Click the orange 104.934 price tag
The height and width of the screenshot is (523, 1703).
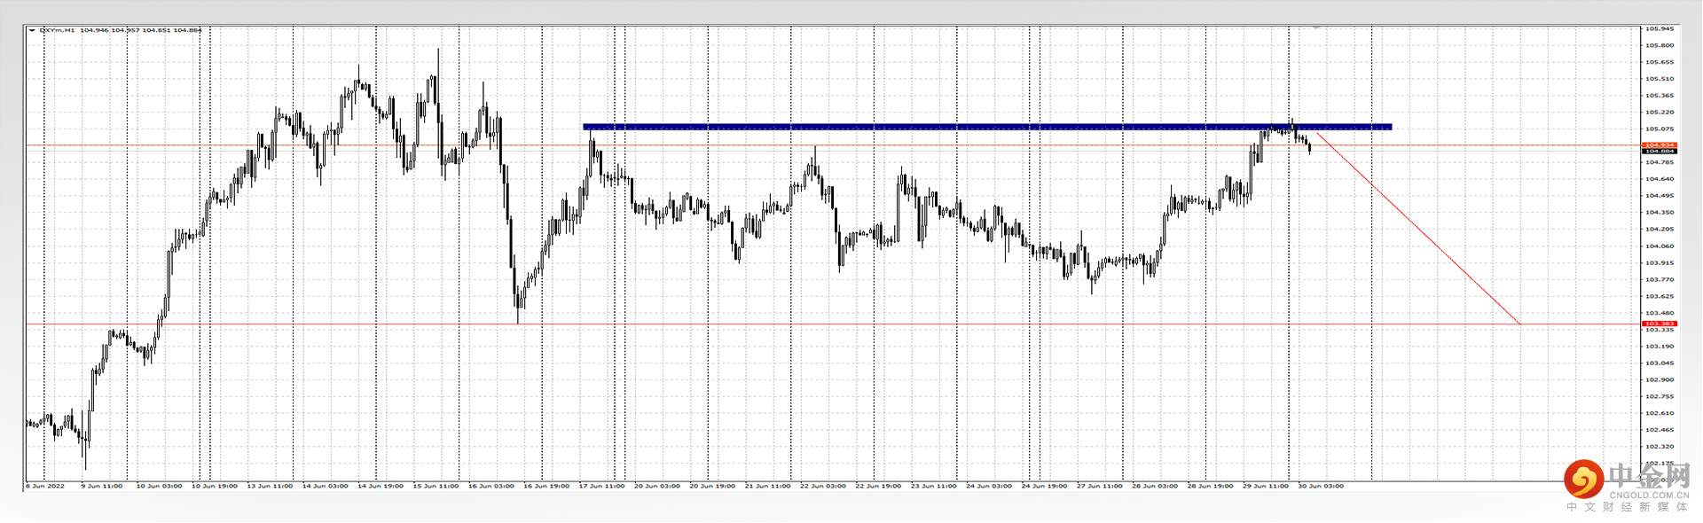click(1660, 145)
